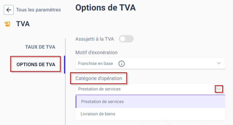
Task: Click the Motif d'exonération label
Action: (x=96, y=52)
